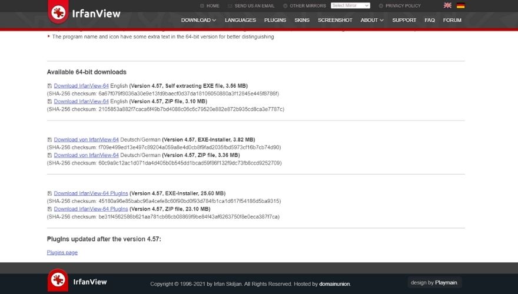Open the FAQ page

430,20
